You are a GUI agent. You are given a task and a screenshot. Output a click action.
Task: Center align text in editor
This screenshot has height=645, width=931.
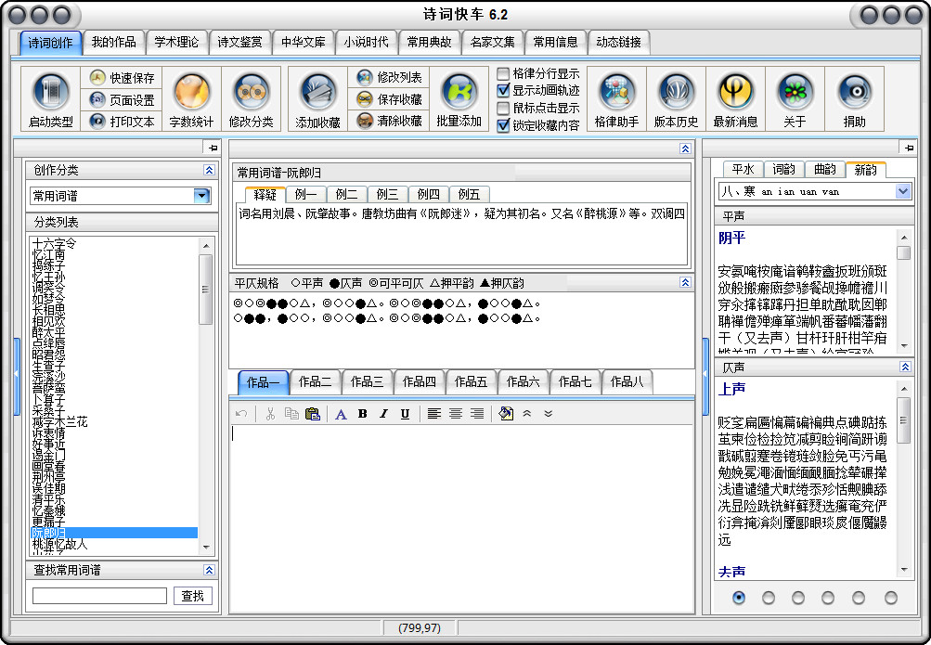[x=456, y=414]
